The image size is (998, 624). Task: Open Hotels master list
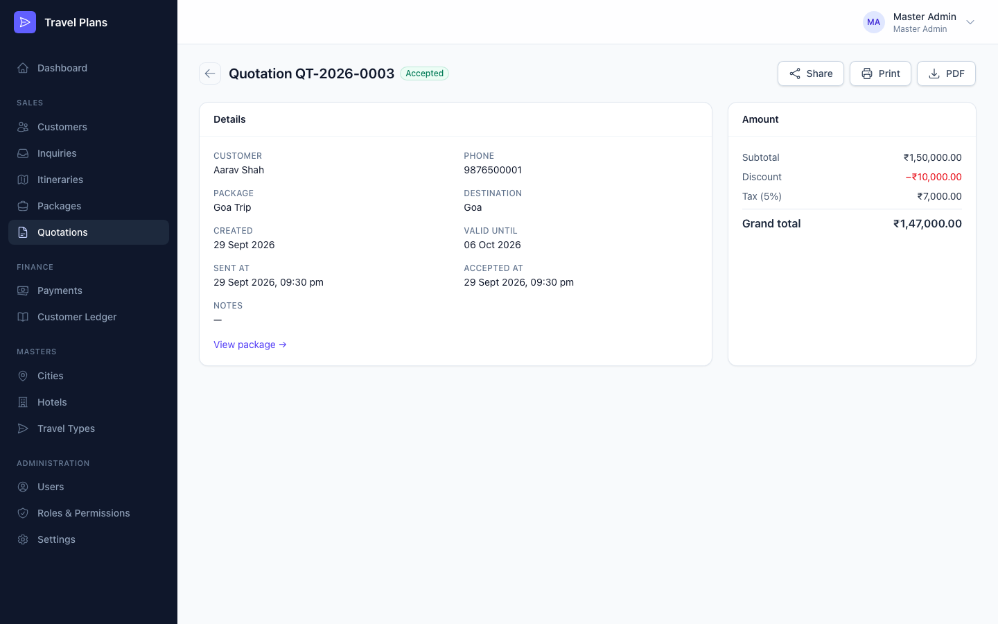(x=89, y=402)
